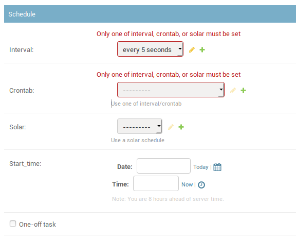This screenshot has height=238, width=296.
Task: Click the 'Use one of interval/crontab' help text
Action: (146, 104)
